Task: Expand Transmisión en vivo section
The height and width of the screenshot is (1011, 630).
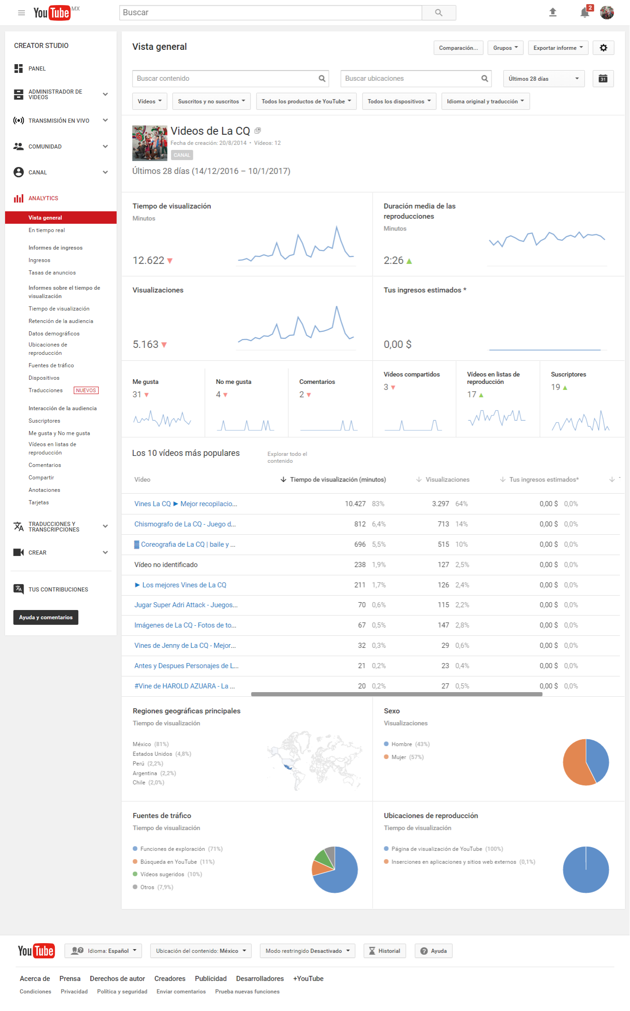Action: coord(105,120)
